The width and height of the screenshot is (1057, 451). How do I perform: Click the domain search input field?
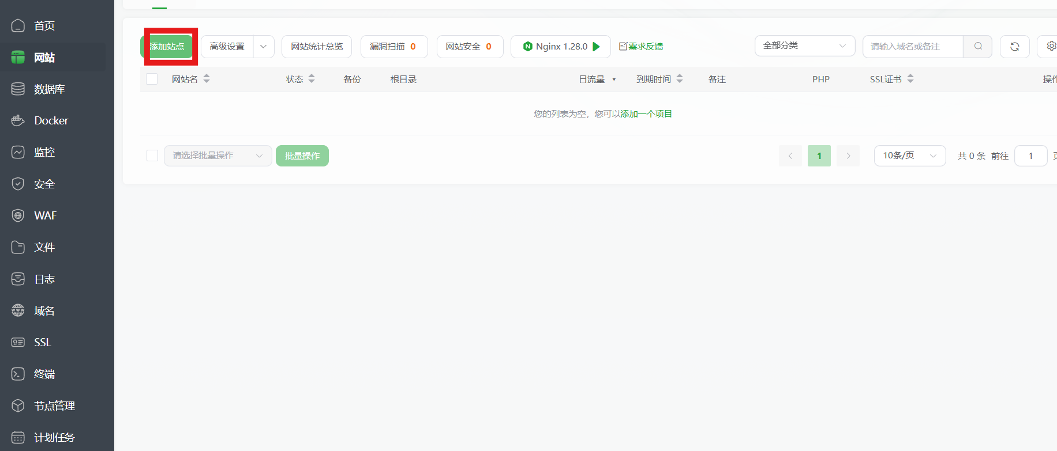[912, 47]
